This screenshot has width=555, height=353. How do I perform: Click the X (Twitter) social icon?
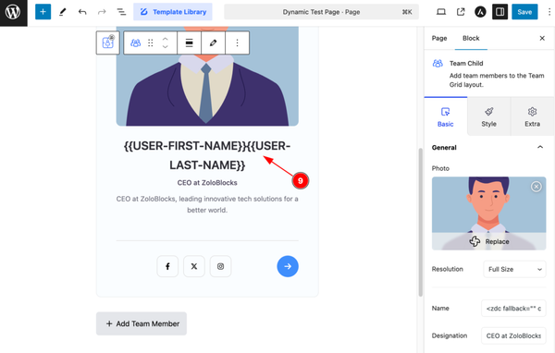click(x=194, y=266)
